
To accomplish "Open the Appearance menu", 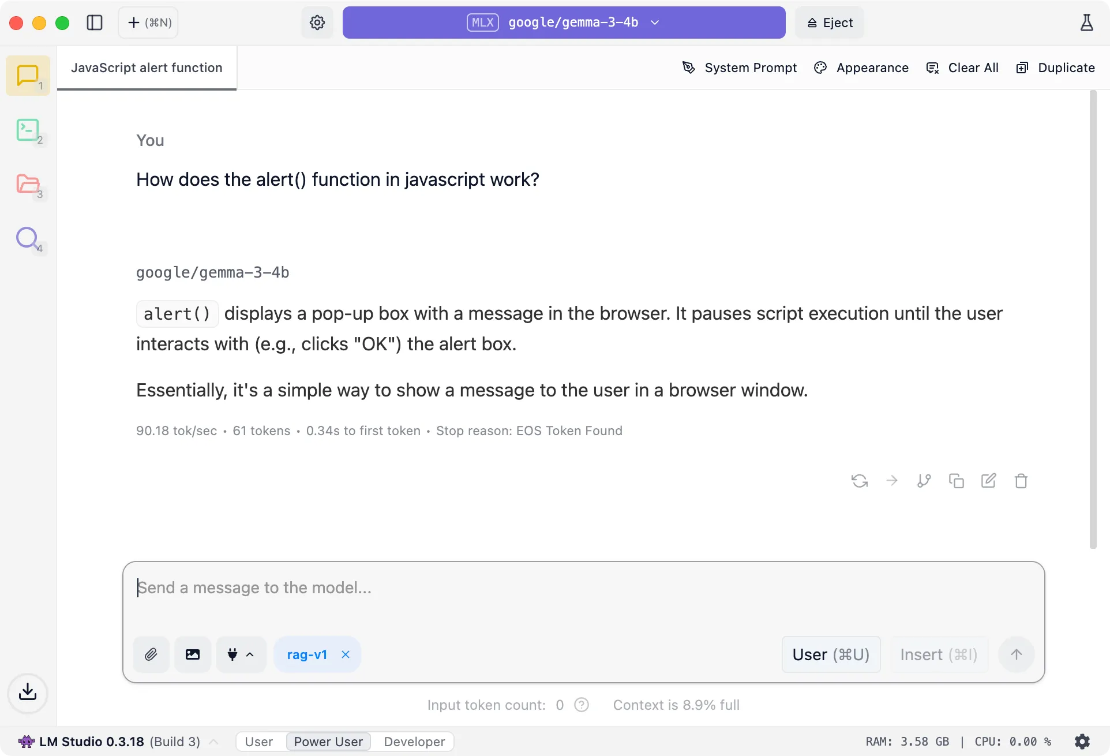I will [x=861, y=68].
